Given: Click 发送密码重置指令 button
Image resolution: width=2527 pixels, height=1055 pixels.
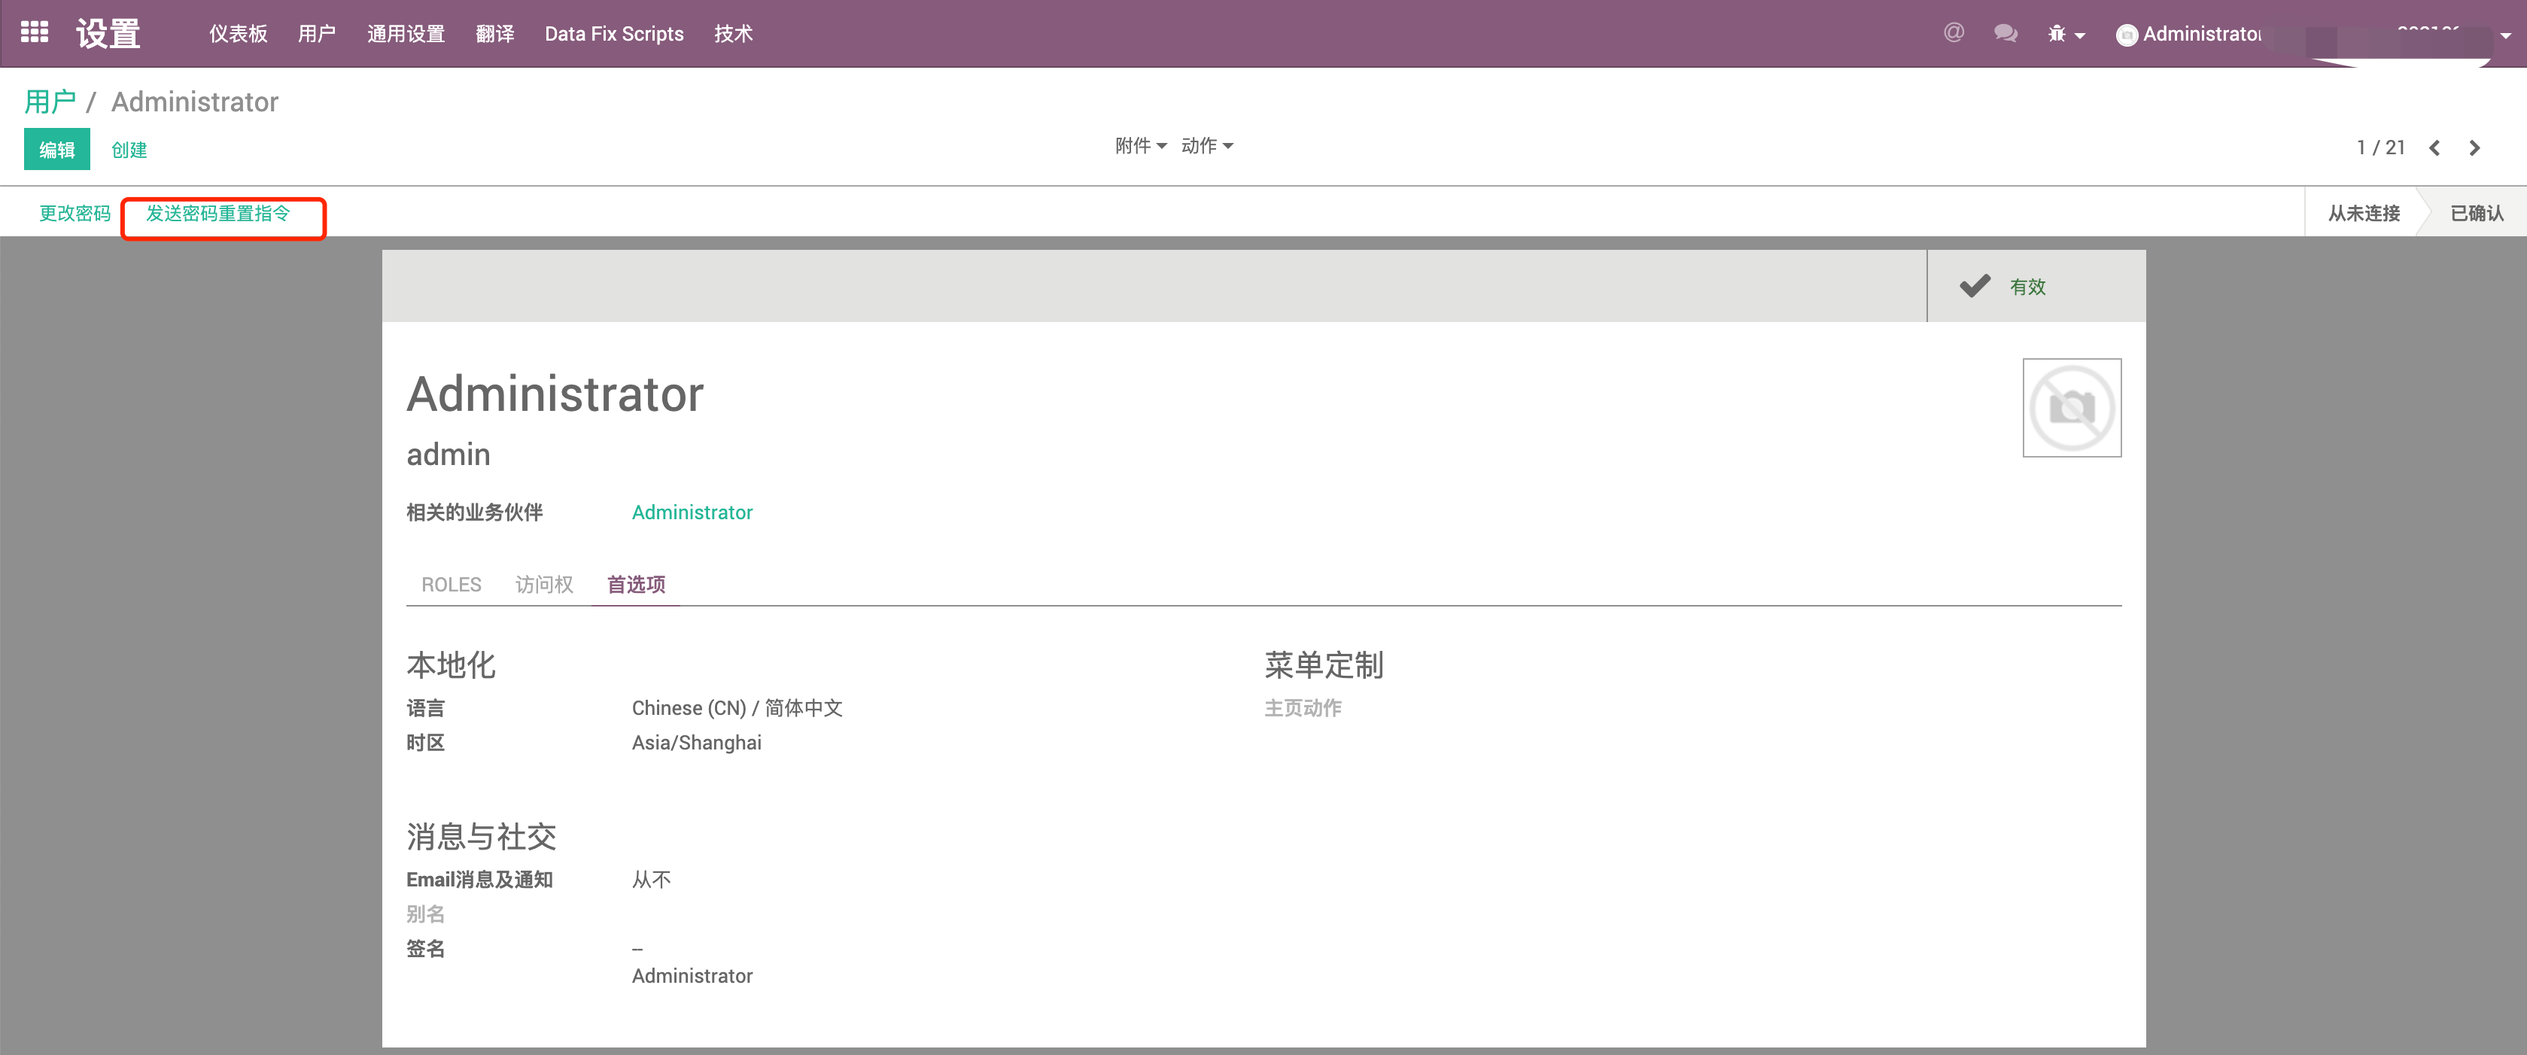Looking at the screenshot, I should coord(217,214).
